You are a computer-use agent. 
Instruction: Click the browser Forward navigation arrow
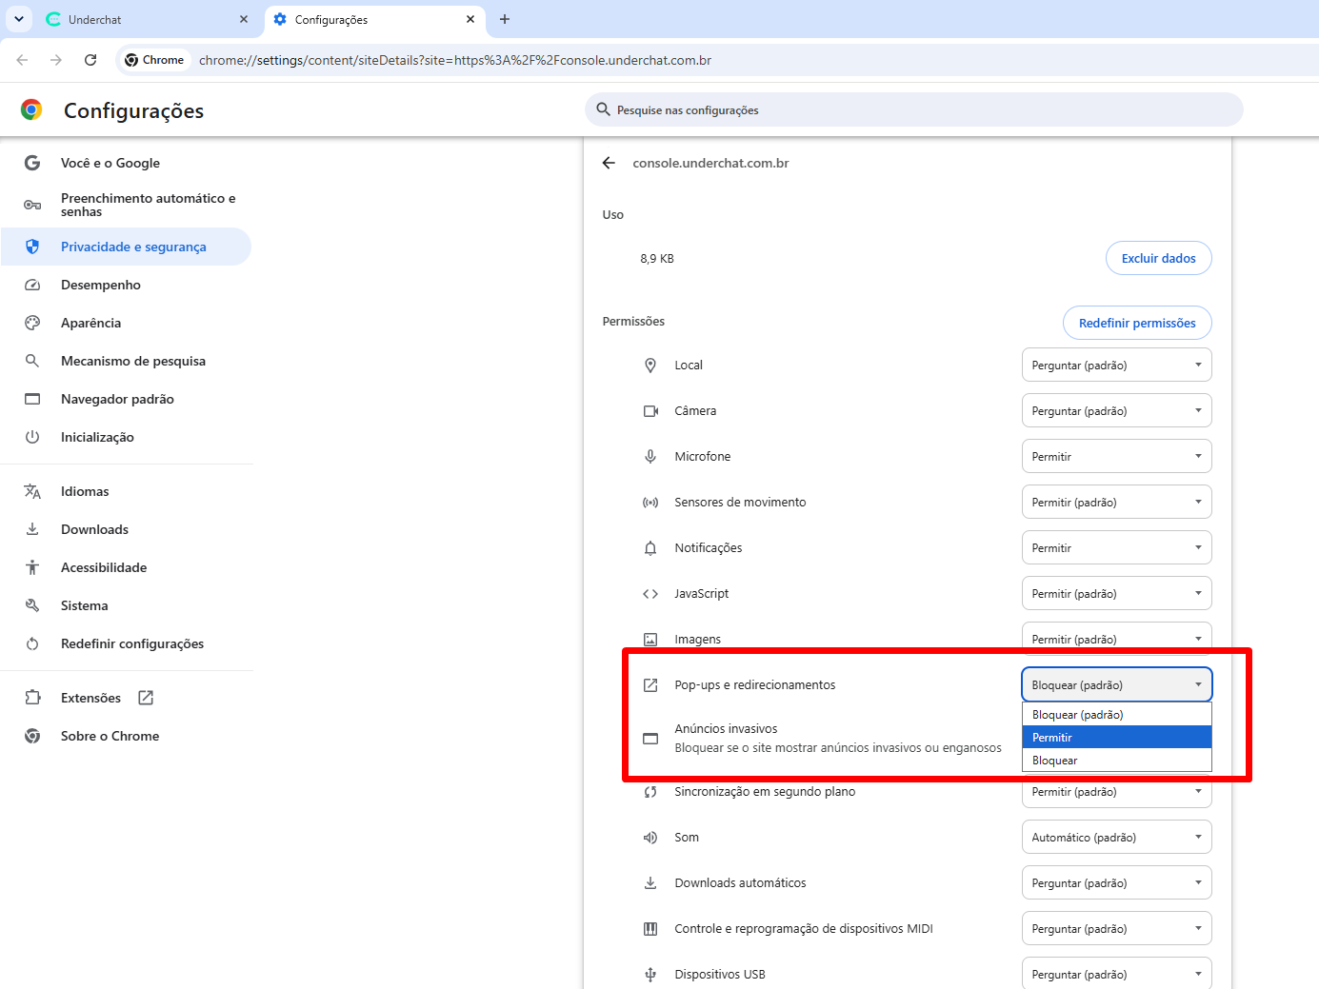[56, 60]
